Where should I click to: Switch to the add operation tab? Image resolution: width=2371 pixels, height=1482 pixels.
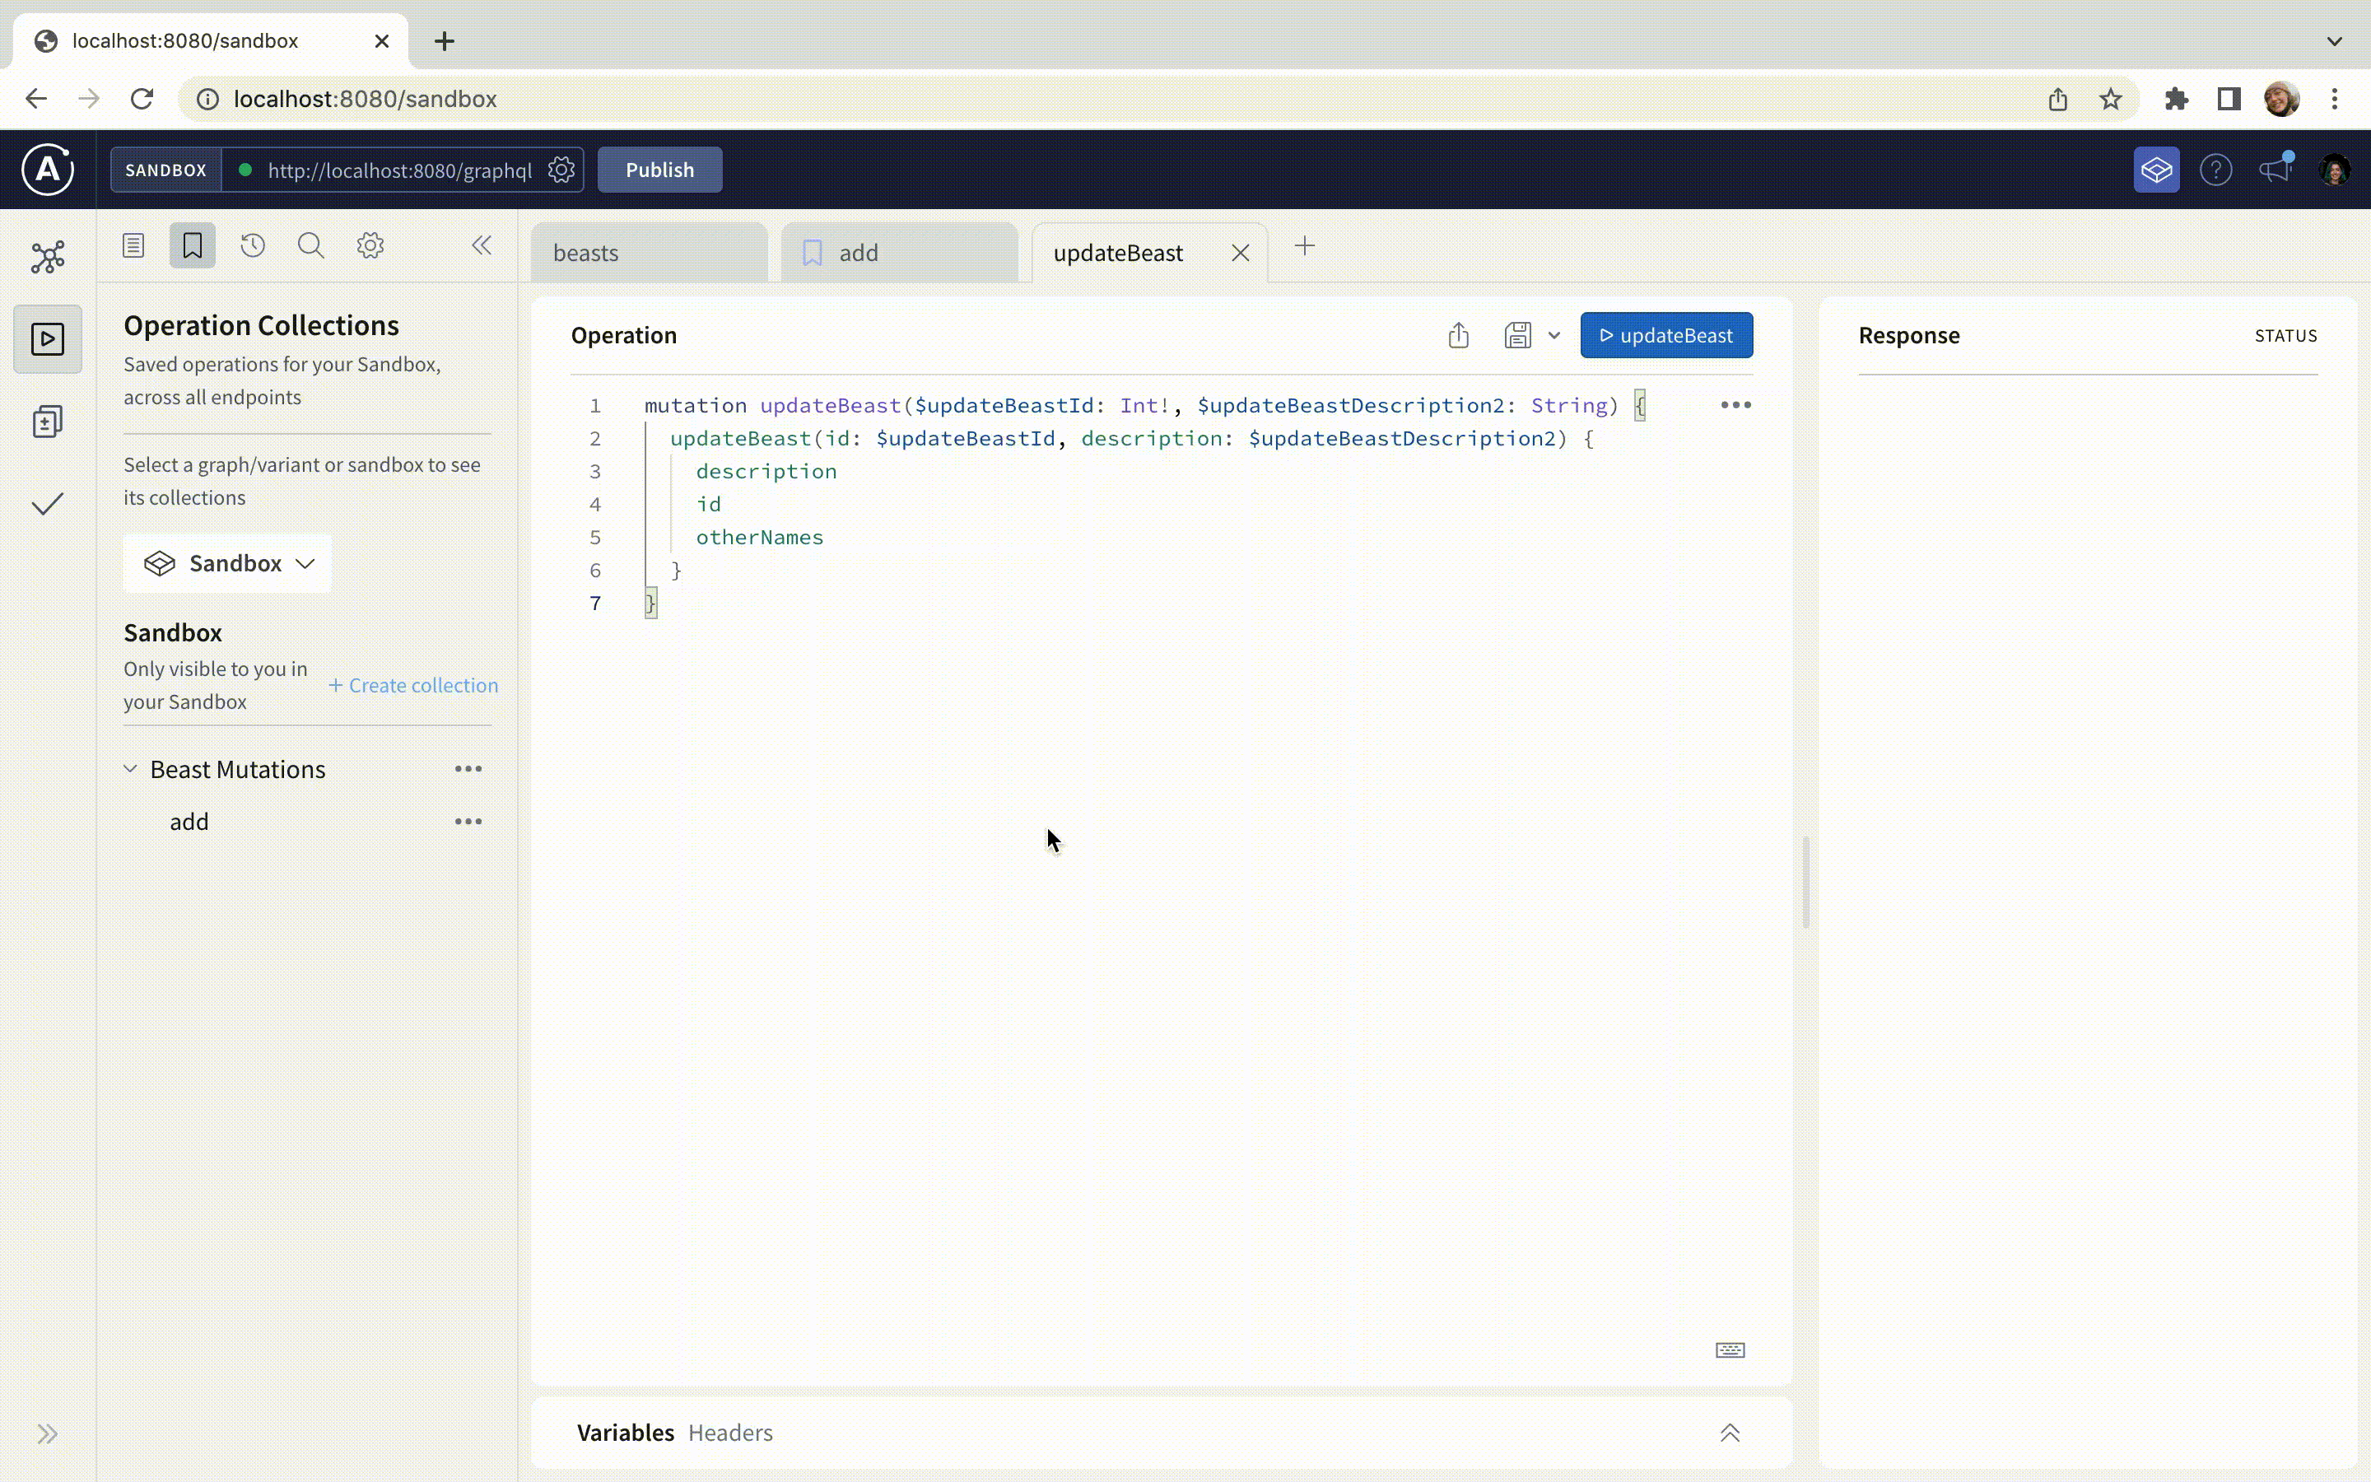[x=898, y=253]
